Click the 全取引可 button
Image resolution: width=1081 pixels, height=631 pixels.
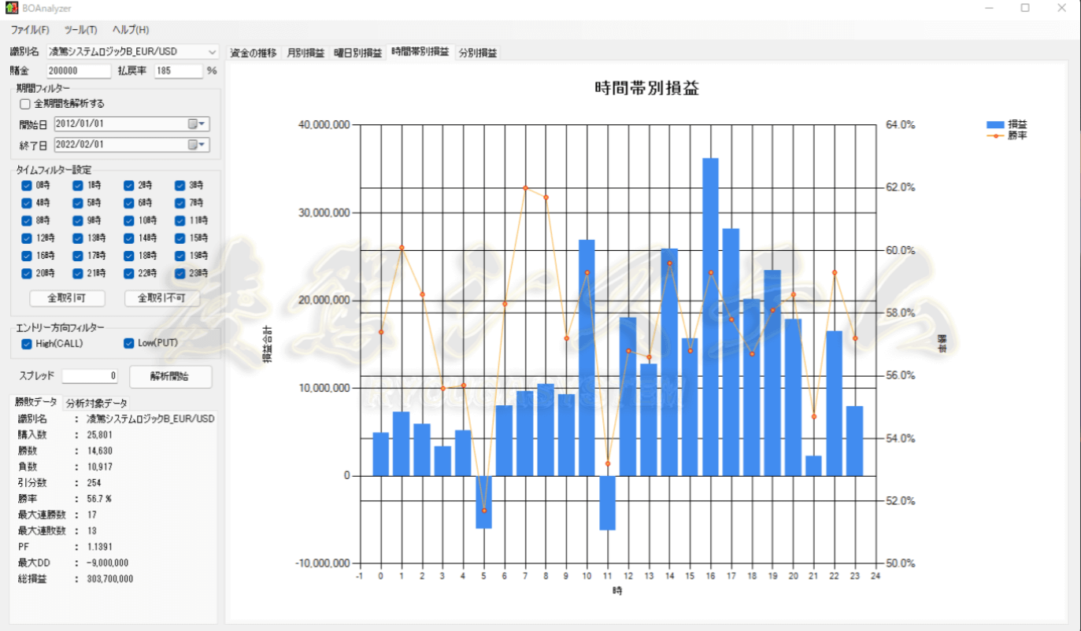(x=67, y=298)
